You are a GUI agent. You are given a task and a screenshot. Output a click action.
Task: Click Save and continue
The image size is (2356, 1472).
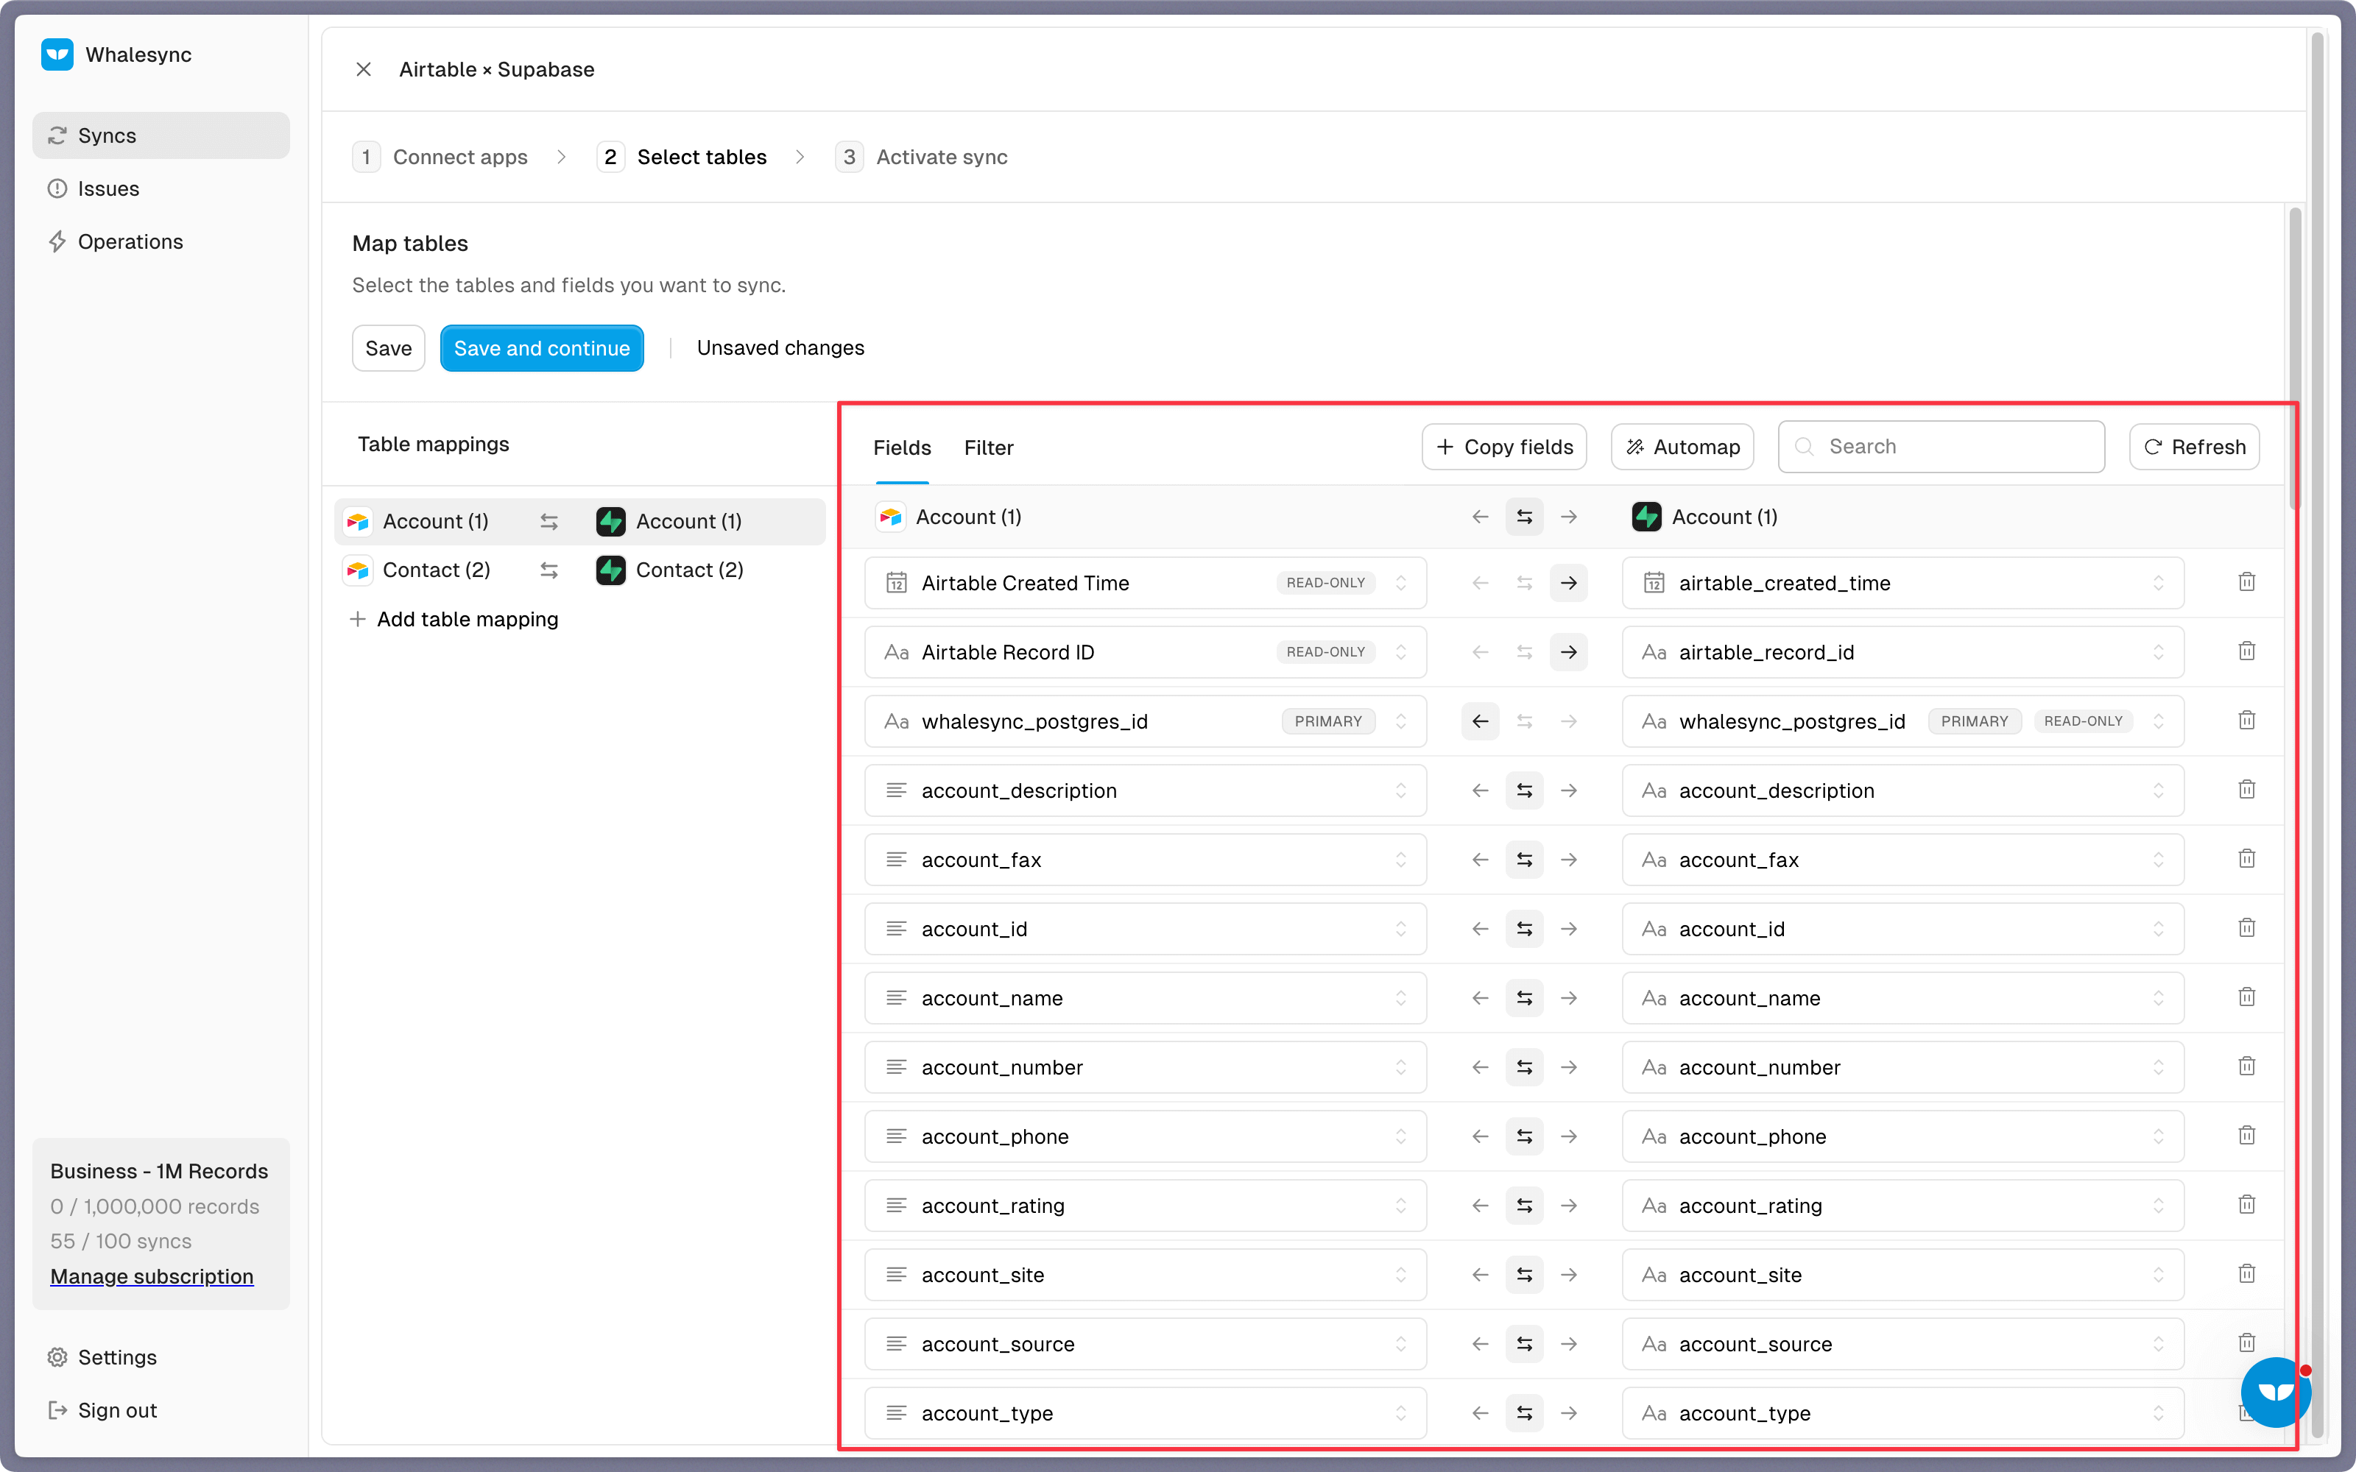541,349
